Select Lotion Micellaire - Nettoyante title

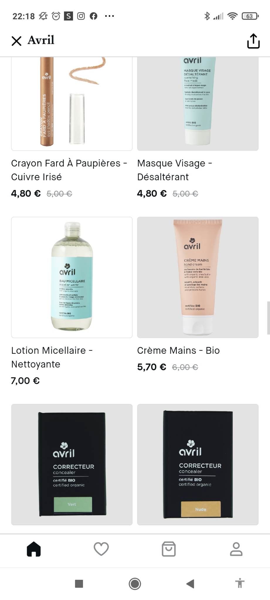52,357
